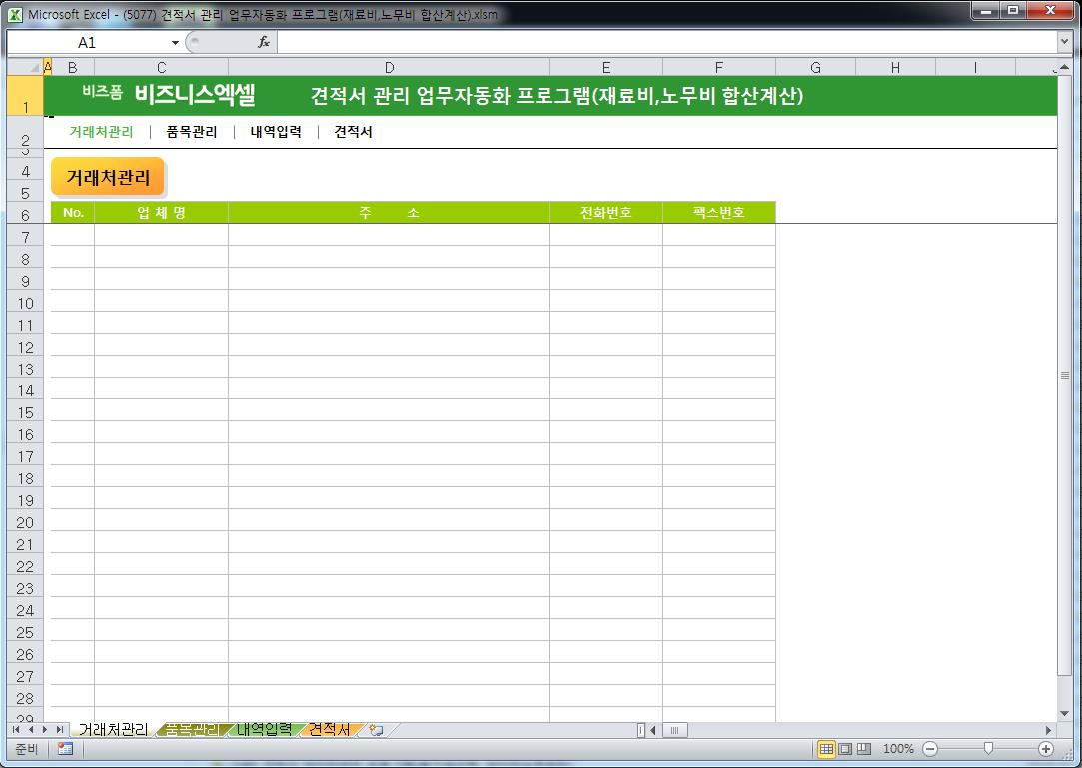Click the tab split handle beside scrollbar
Viewport: 1082px width, 768px height.
point(641,730)
